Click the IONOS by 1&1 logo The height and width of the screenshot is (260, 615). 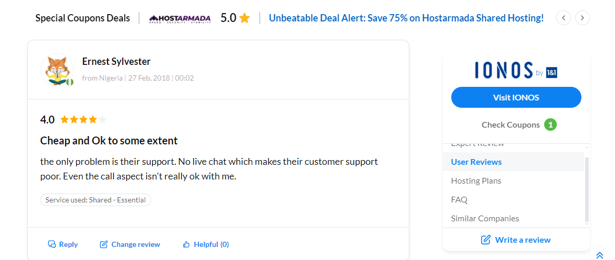tap(516, 70)
